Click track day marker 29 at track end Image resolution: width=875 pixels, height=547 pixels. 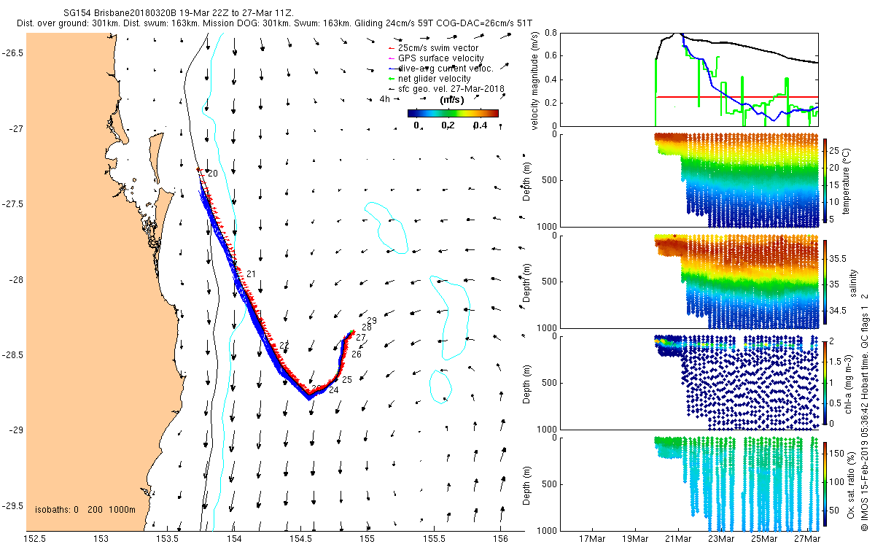[x=371, y=321]
